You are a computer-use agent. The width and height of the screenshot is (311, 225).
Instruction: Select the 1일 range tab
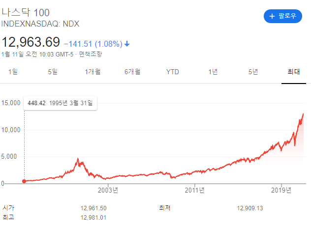tap(13, 72)
